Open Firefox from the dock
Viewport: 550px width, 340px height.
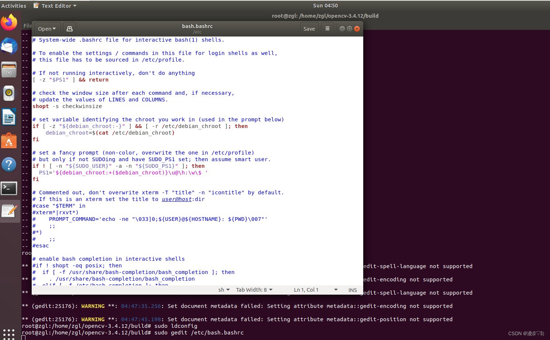click(x=9, y=22)
